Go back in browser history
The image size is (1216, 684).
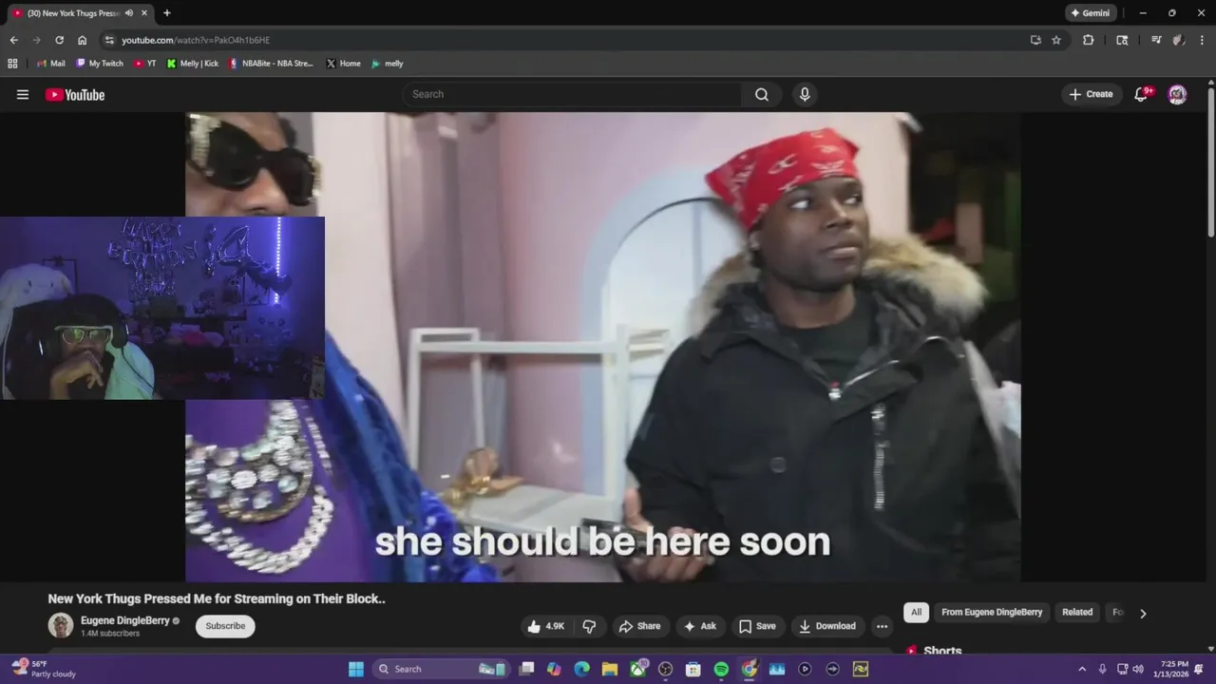click(13, 40)
